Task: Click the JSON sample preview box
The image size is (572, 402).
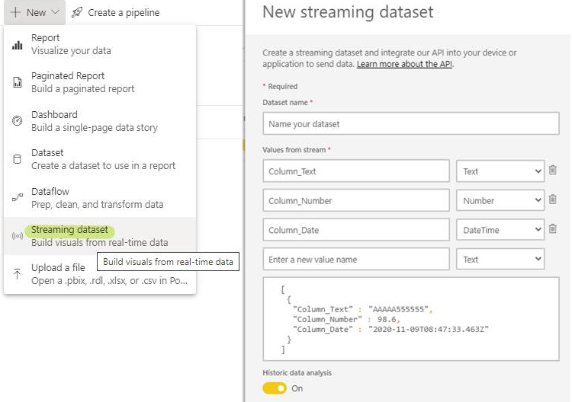Action: [411, 319]
